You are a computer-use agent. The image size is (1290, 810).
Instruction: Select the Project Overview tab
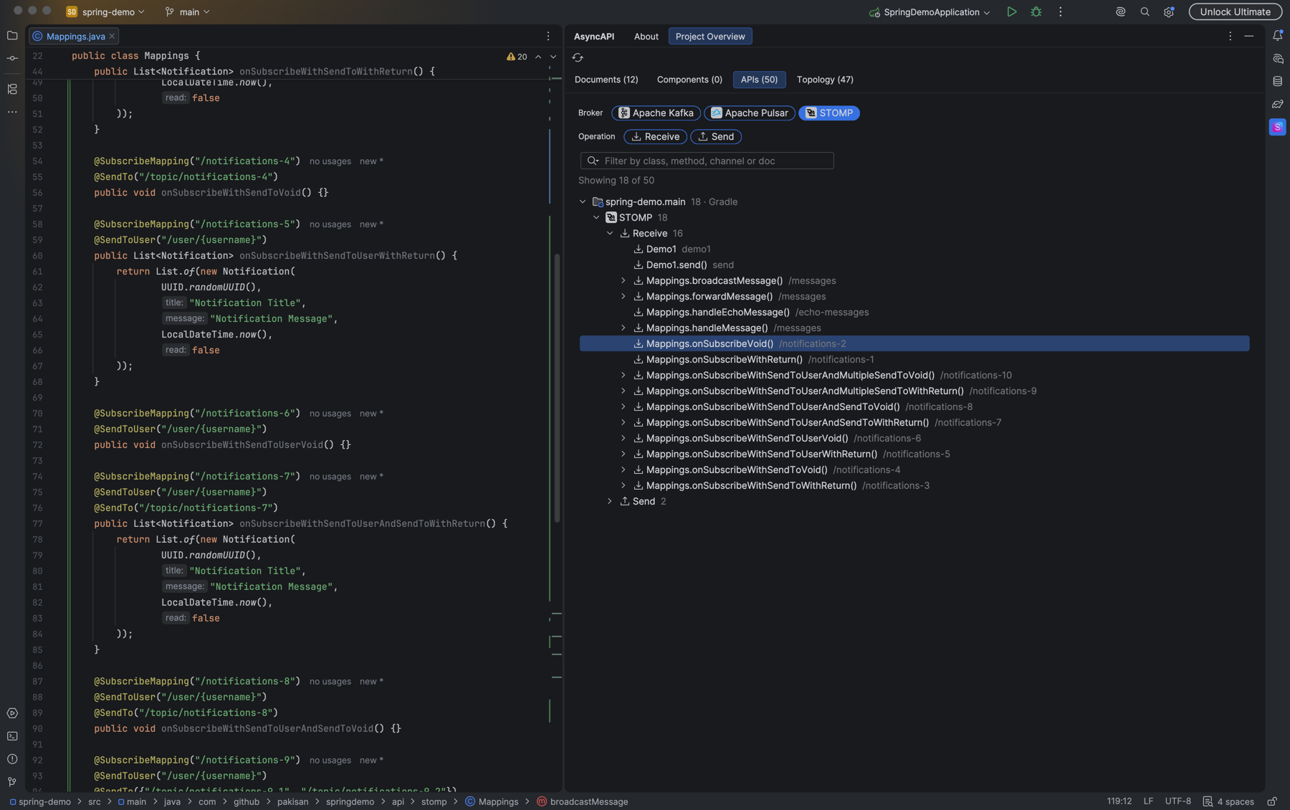point(710,37)
